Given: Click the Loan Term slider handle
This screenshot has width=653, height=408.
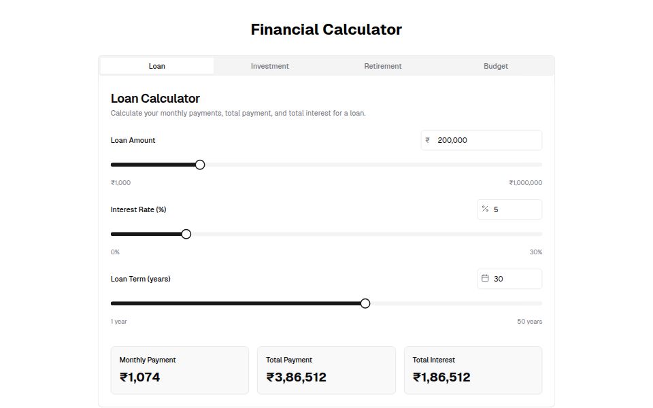Looking at the screenshot, I should (365, 303).
